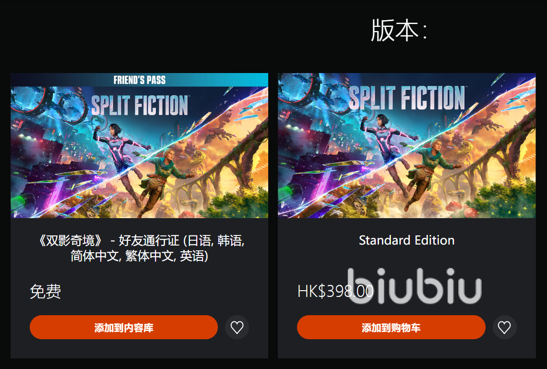Click the FRIEND'S PASS banner strip

pos(139,80)
